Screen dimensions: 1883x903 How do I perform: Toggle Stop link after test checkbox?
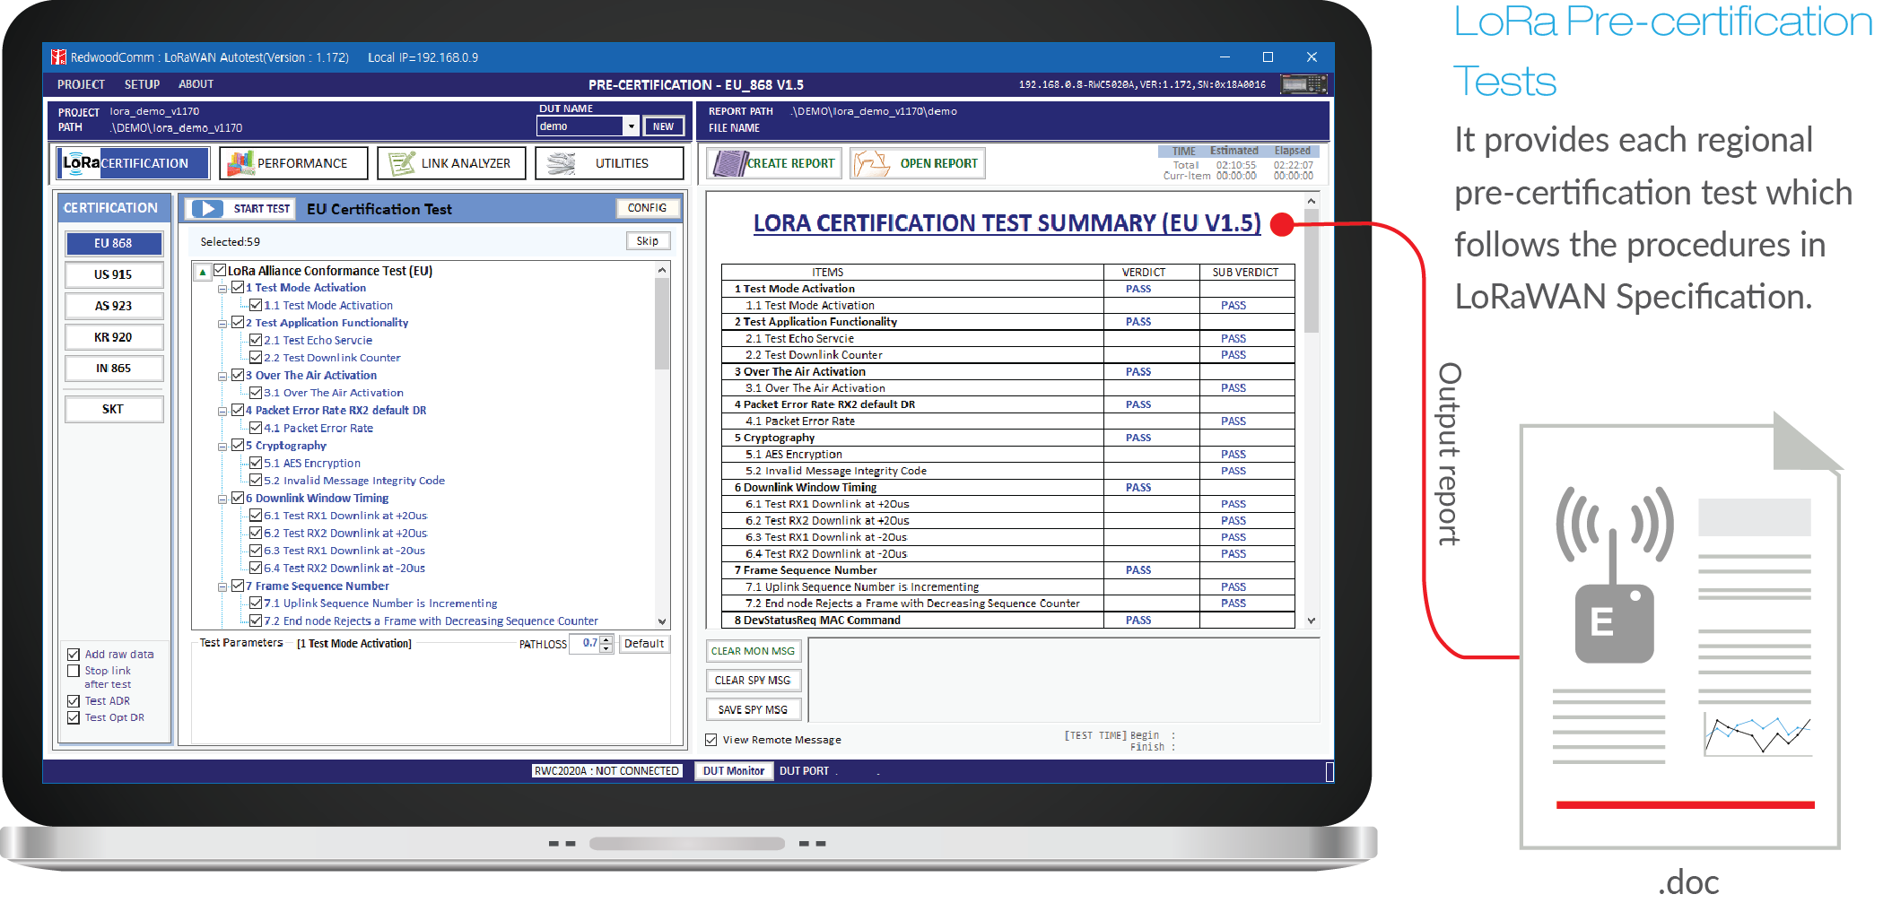74,671
